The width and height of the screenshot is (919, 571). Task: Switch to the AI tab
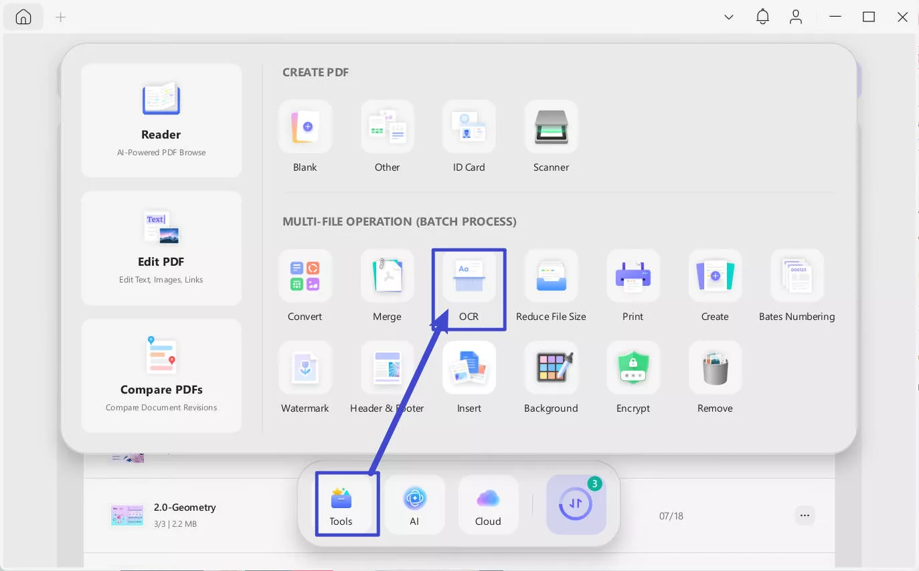[414, 505]
